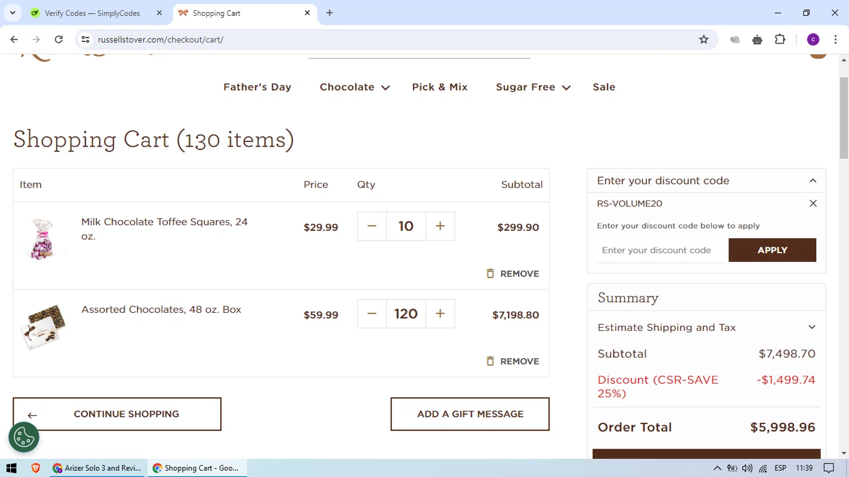Increase Assorted Chocolates quantity with plus
This screenshot has height=477, width=849.
(x=440, y=314)
